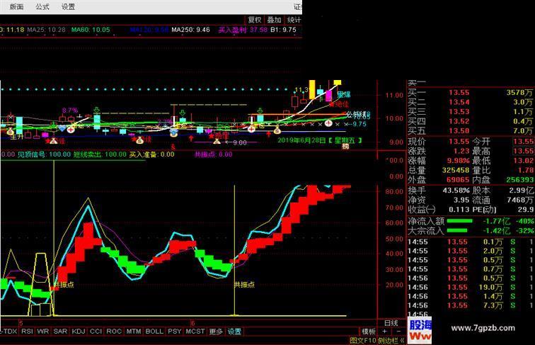The image size is (535, 345).
Task: Click the 共振点: 0.00 label
Action: click(214, 154)
